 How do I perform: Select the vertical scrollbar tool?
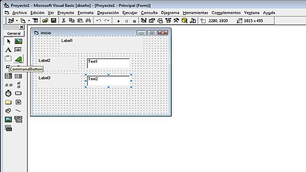(x=18, y=85)
